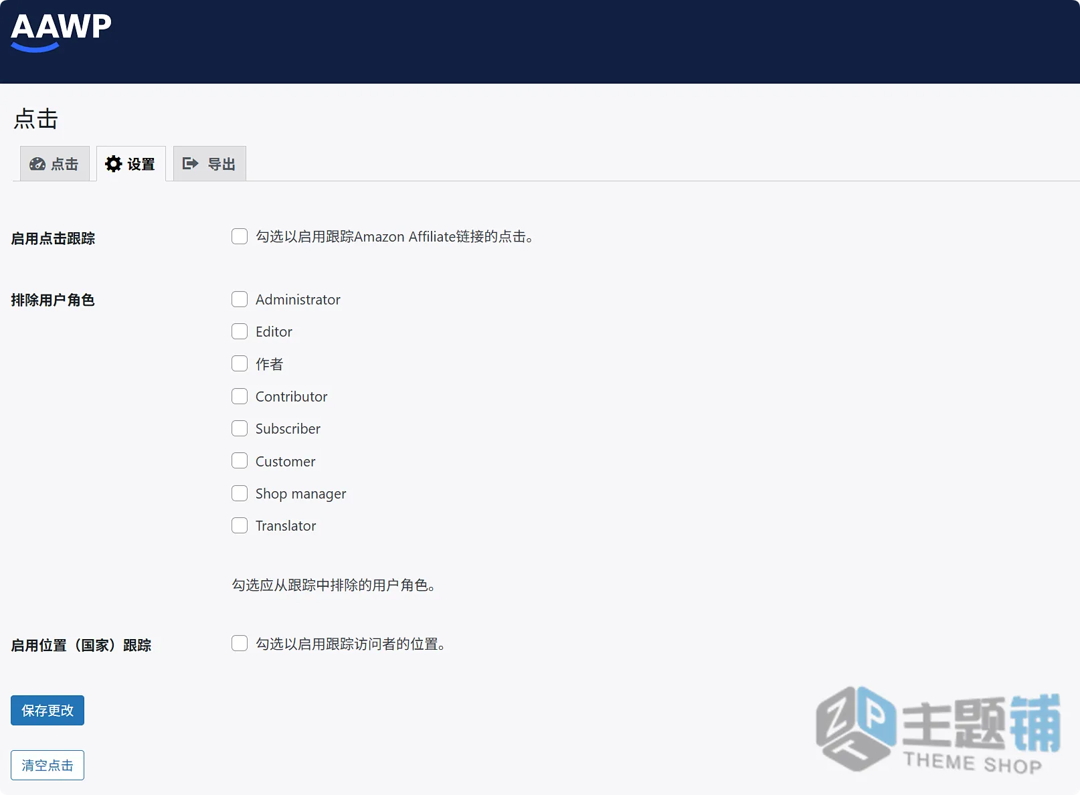Check the Customer role checkbox
This screenshot has width=1080, height=795.
[240, 461]
